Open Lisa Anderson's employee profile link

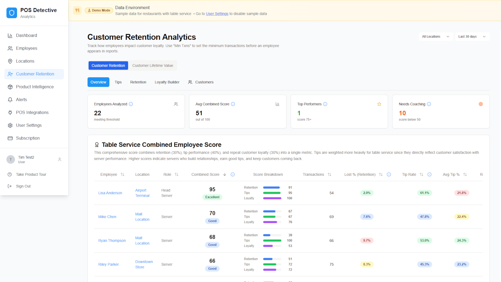[x=110, y=193]
